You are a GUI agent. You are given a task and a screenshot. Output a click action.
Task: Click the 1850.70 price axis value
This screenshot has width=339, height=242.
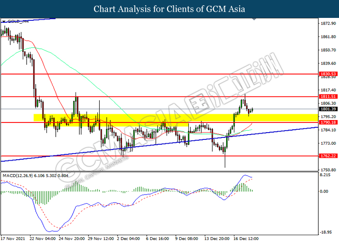click(x=328, y=50)
